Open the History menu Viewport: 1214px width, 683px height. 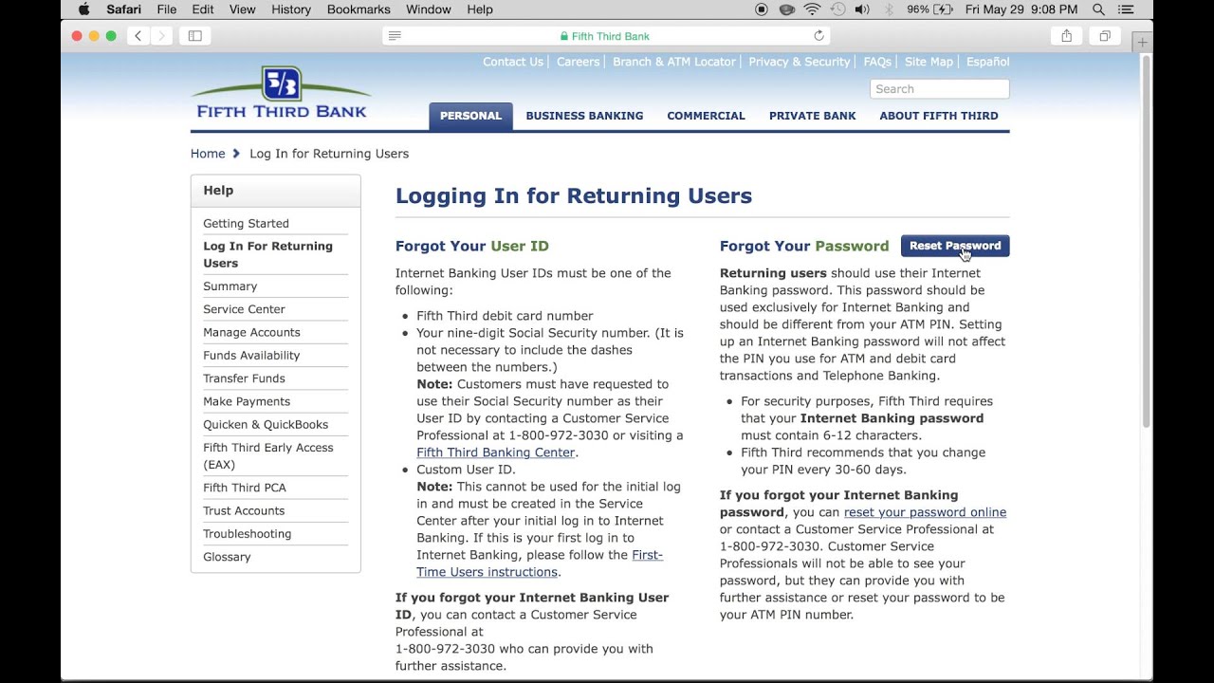click(291, 9)
